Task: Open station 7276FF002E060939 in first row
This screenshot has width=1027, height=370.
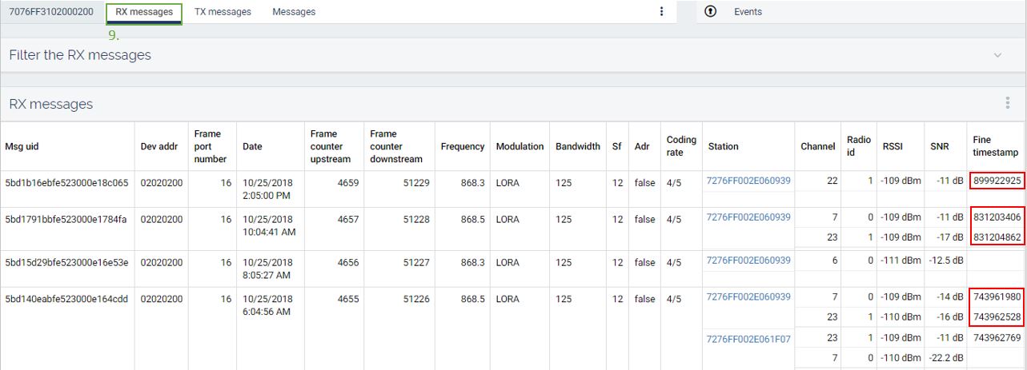Action: click(748, 181)
